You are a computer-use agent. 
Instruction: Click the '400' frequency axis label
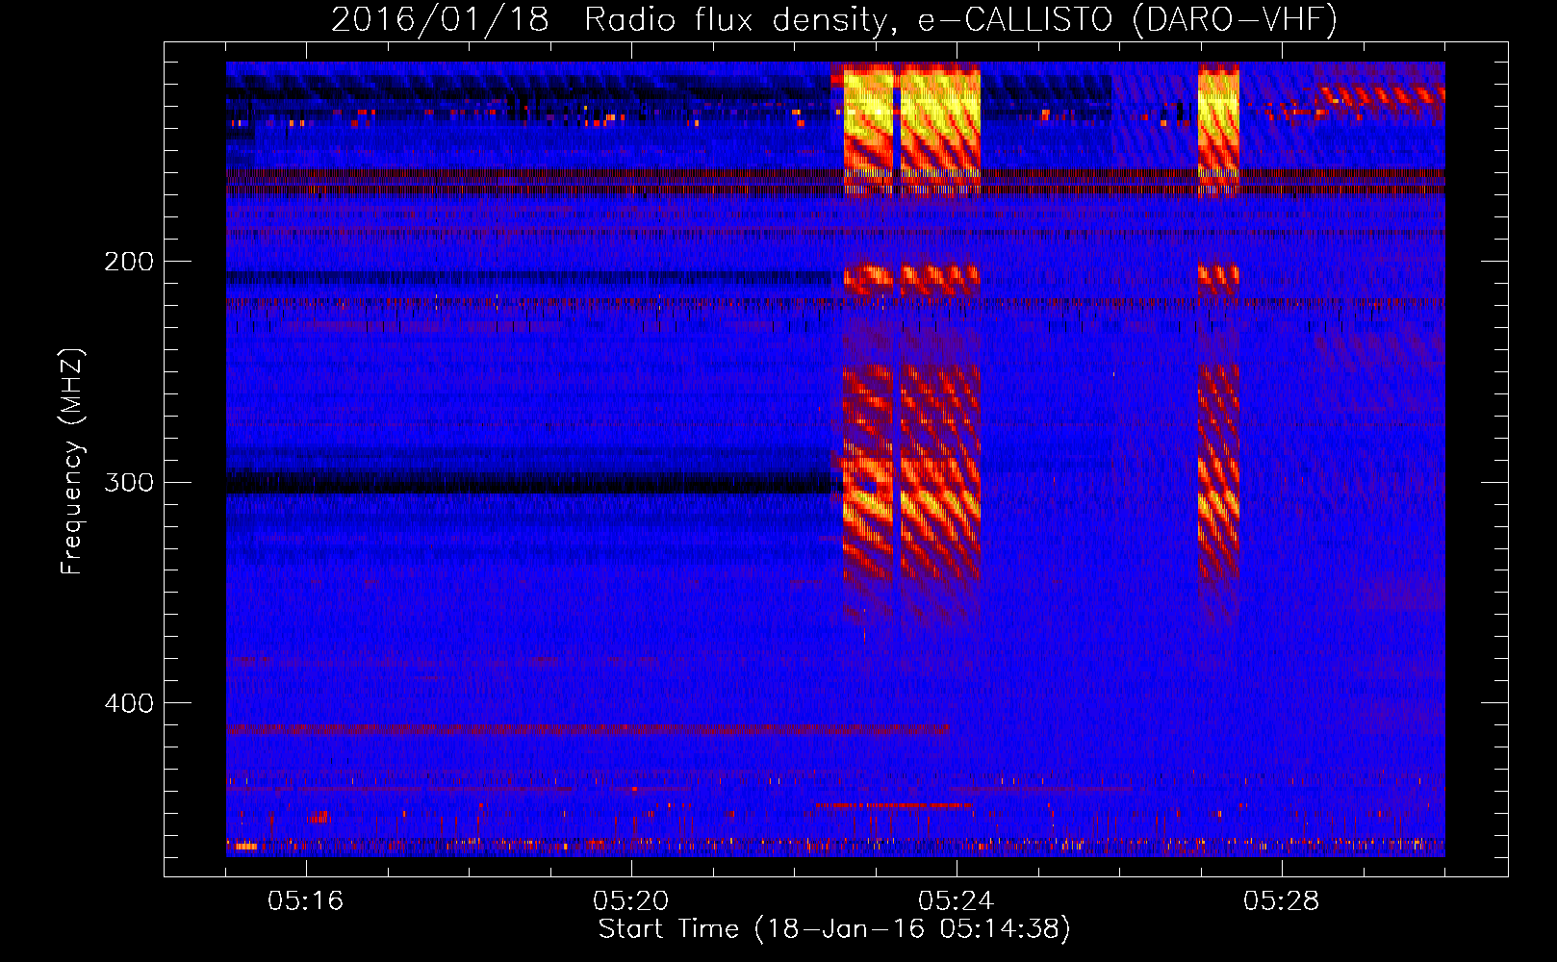click(x=129, y=703)
